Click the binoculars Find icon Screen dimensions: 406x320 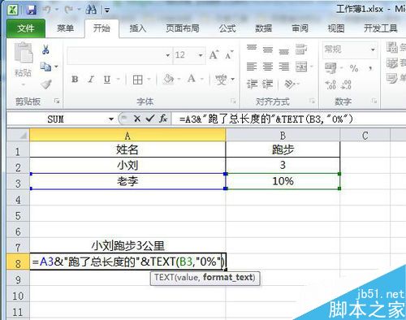click(91, 10)
